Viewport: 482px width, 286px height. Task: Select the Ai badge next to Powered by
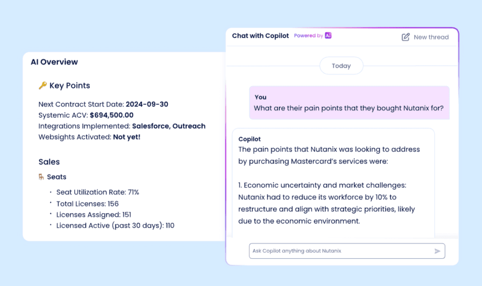pos(328,36)
